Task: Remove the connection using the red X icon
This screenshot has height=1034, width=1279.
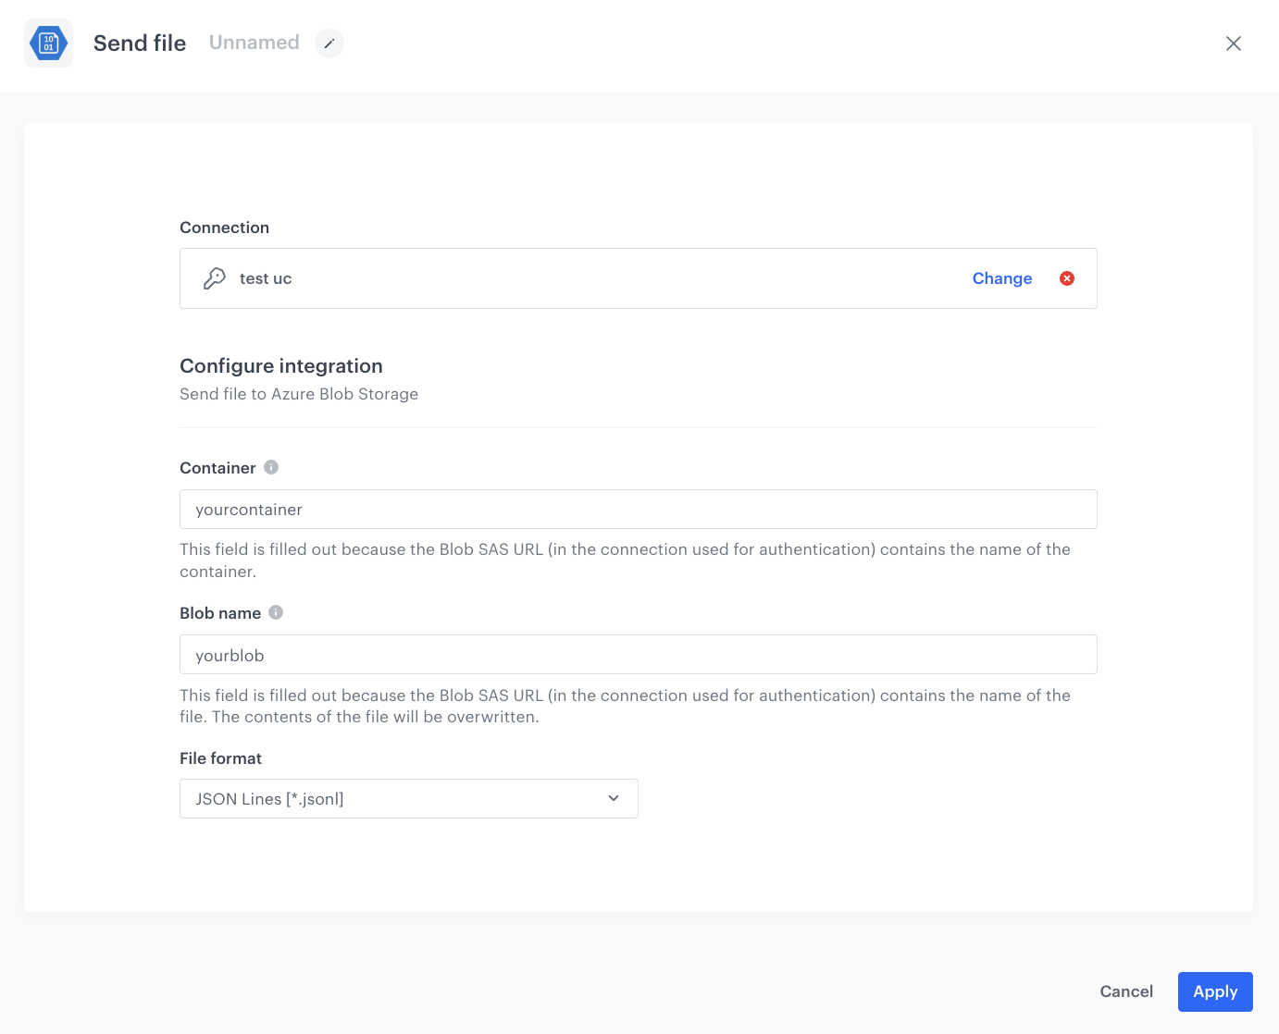Action: pos(1066,278)
